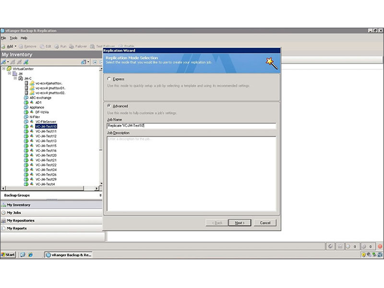Viewport: 384px width, 288px height.
Task: Select VC-JM-Test29 in the tree
Action: tap(46, 179)
